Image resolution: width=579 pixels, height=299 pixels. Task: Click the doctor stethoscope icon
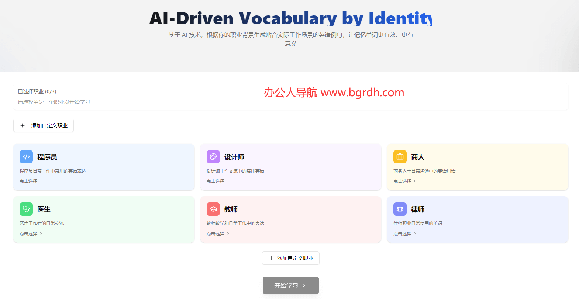pos(26,209)
